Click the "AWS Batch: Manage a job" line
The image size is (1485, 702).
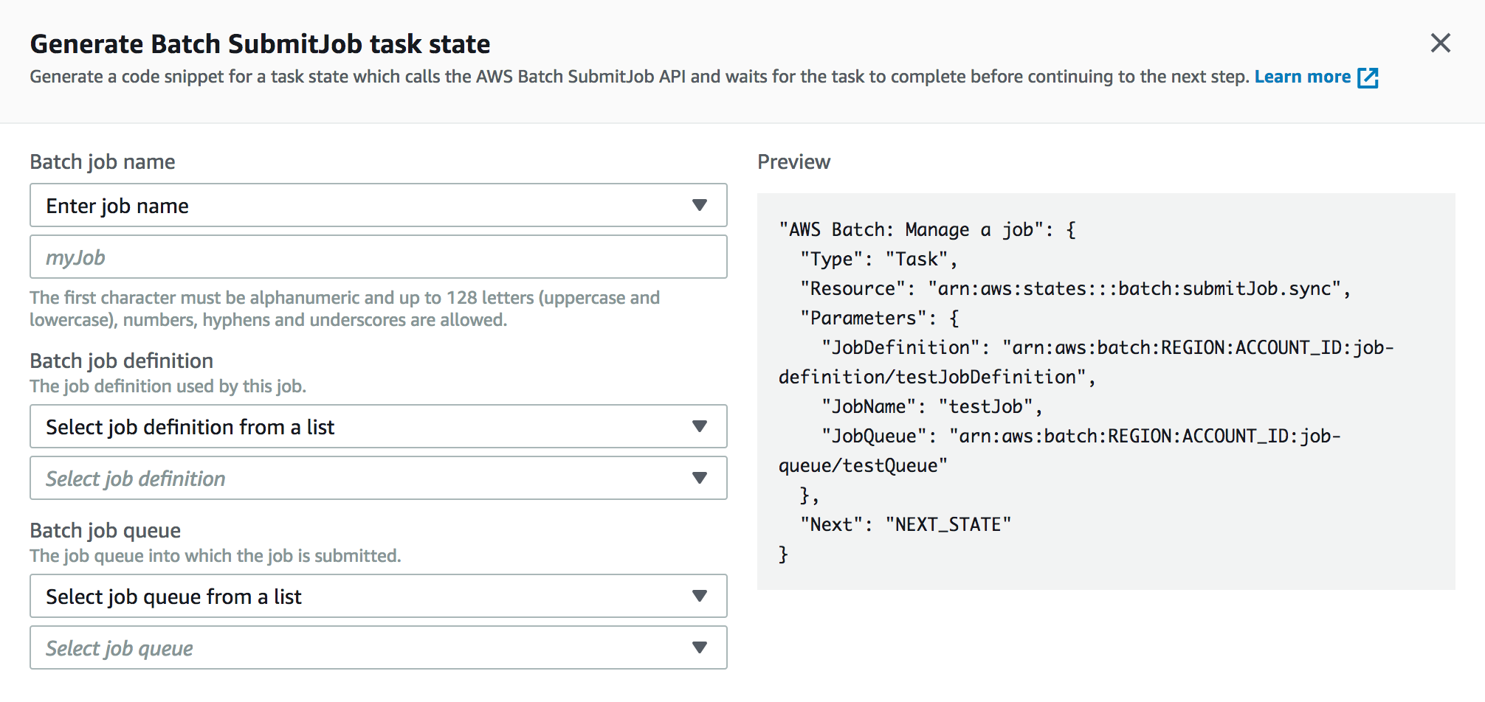[x=928, y=229]
